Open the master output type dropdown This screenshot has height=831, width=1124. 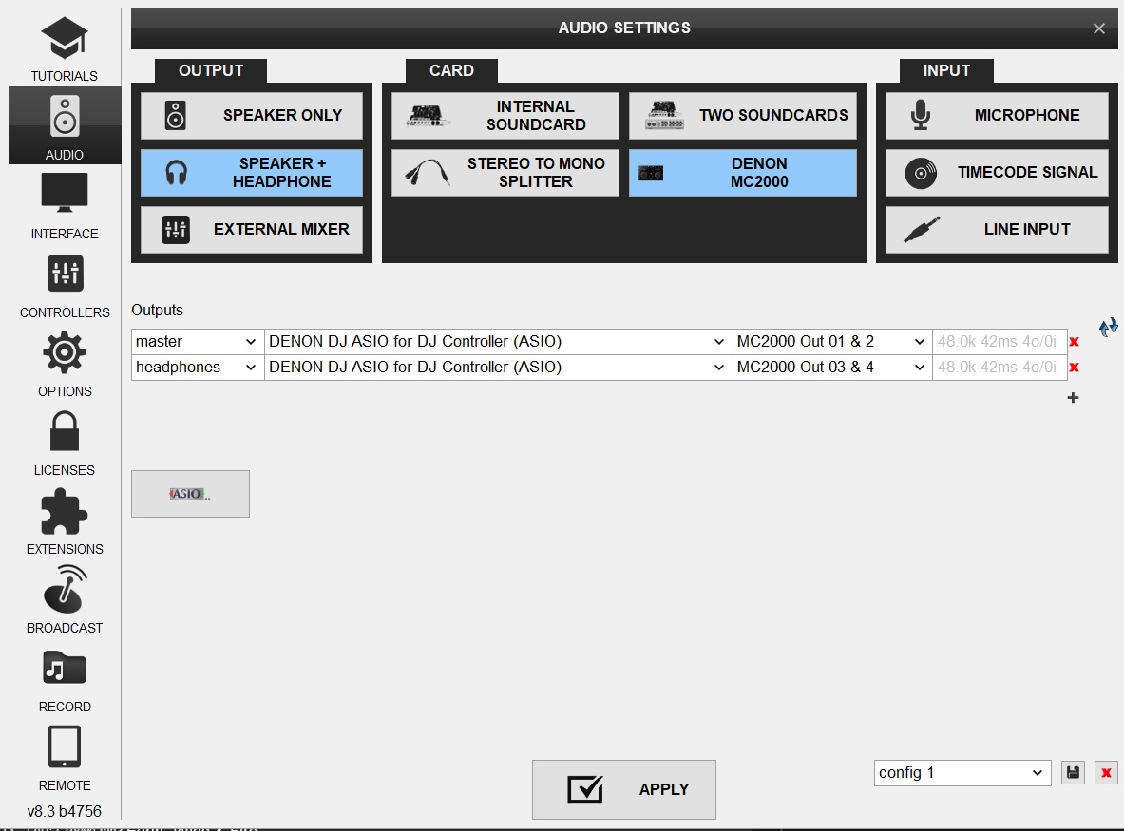[198, 342]
